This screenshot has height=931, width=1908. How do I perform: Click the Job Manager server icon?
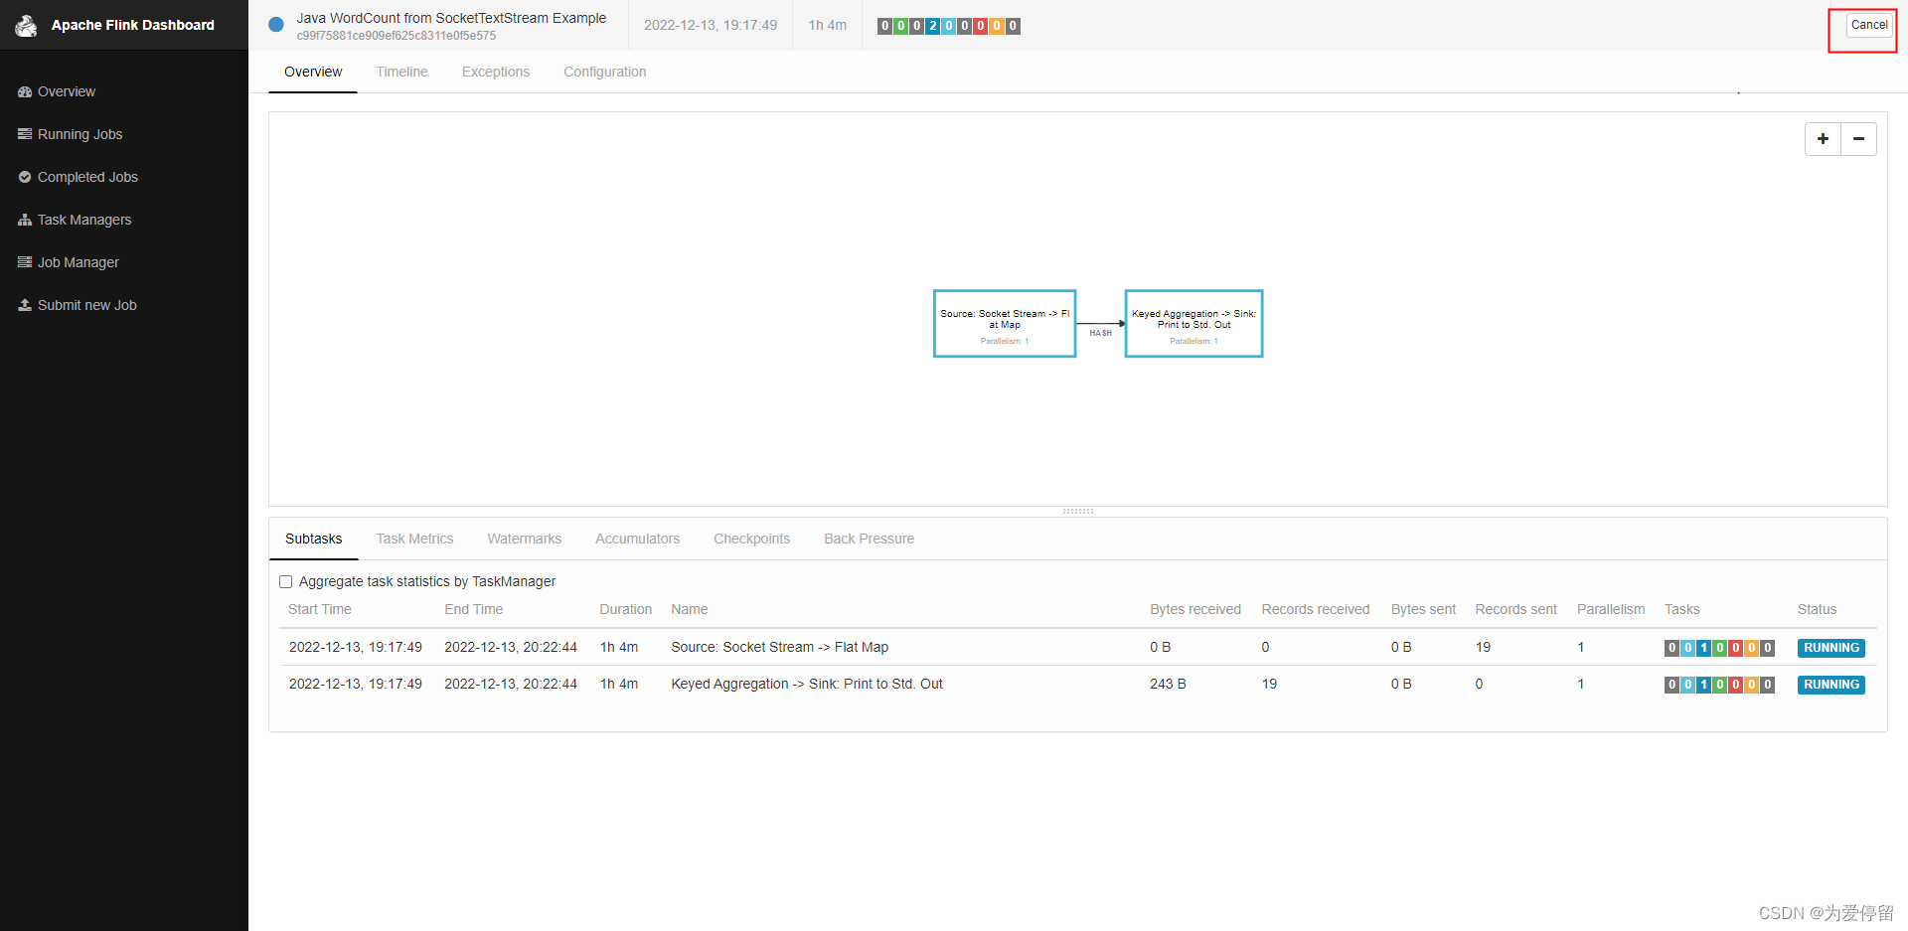click(x=25, y=262)
